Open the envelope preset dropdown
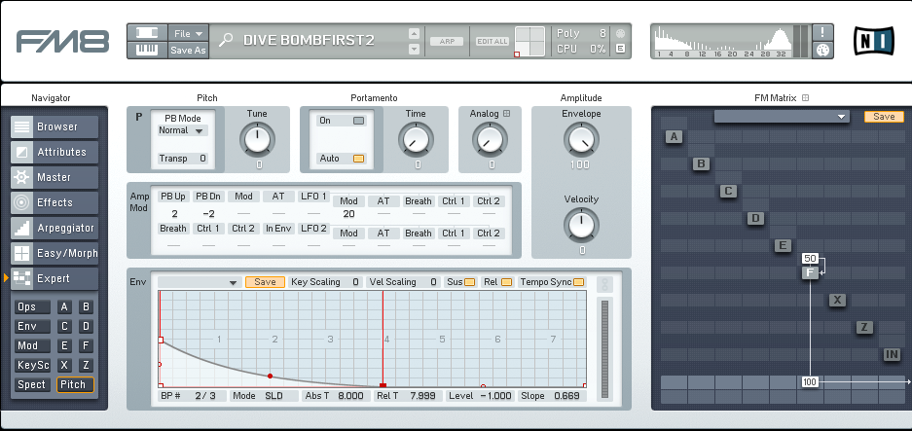 [x=200, y=282]
